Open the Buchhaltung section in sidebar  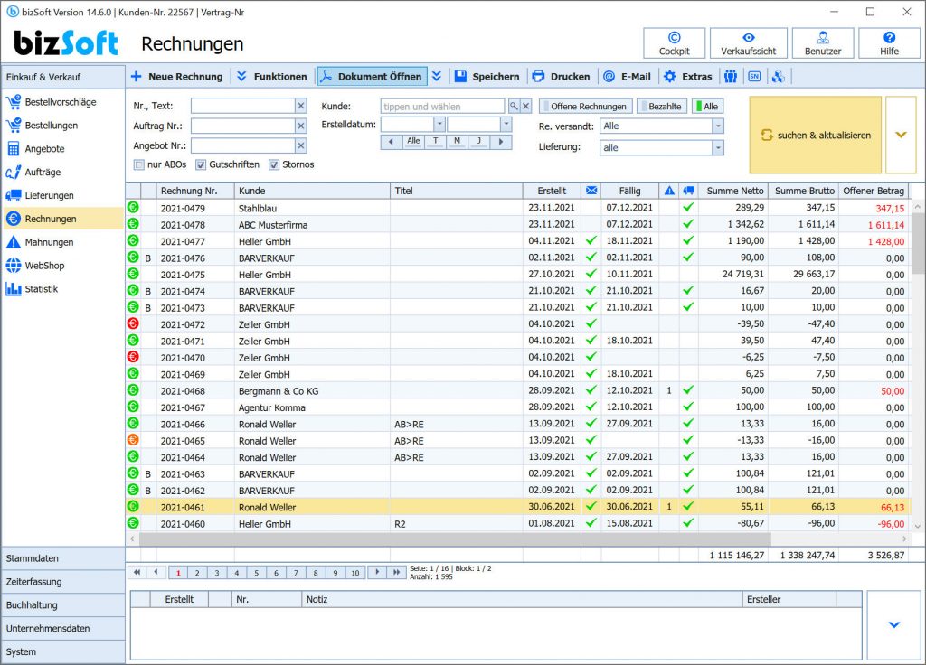62,604
